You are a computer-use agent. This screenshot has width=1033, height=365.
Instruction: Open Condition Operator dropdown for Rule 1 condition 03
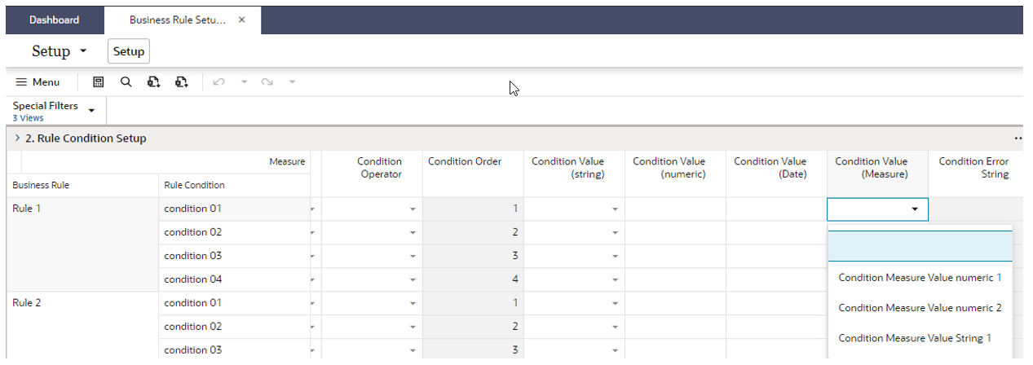pos(413,257)
